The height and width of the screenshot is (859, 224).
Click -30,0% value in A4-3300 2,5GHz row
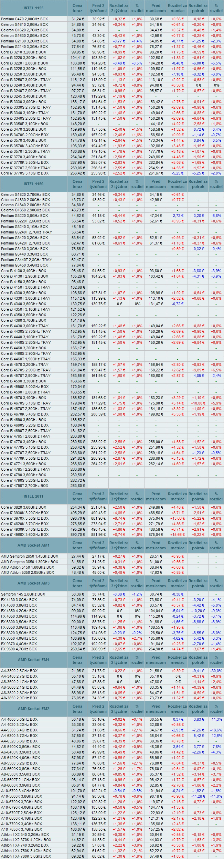tap(216, 671)
